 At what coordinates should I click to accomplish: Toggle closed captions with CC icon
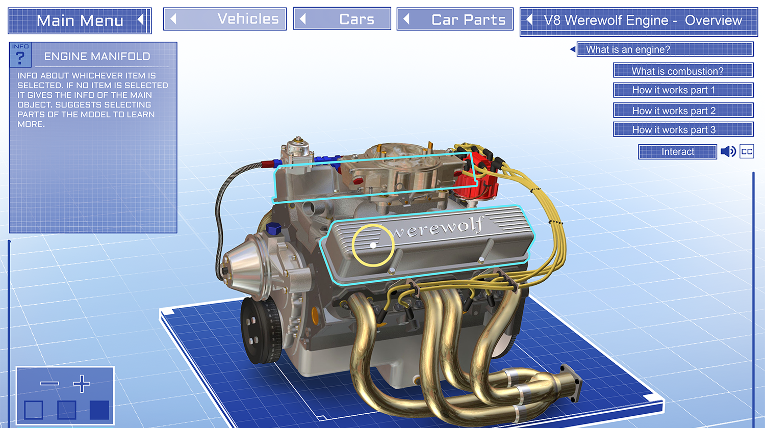747,152
